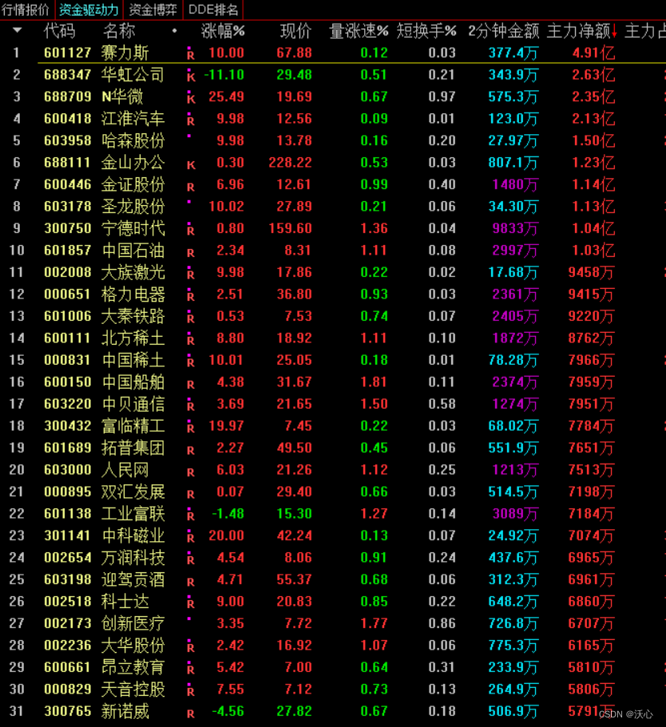Click the R marker beside 金证股份

(190, 187)
